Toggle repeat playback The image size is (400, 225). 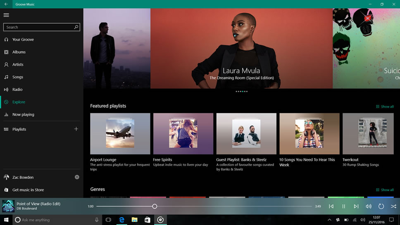coord(381,206)
